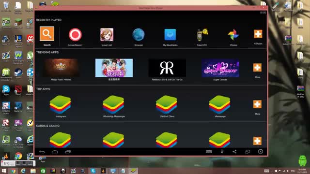Viewport: 310px width, 174px height.
Task: Open the Love Live game icon
Action: (107, 34)
